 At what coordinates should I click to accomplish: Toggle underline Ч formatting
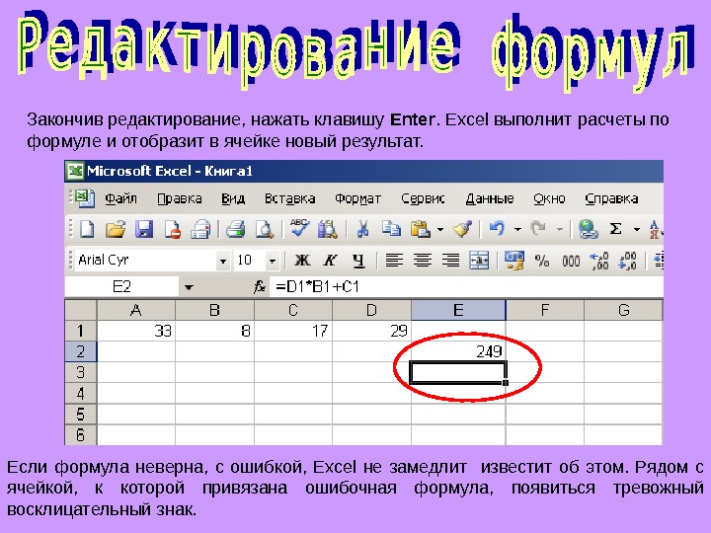point(358,261)
